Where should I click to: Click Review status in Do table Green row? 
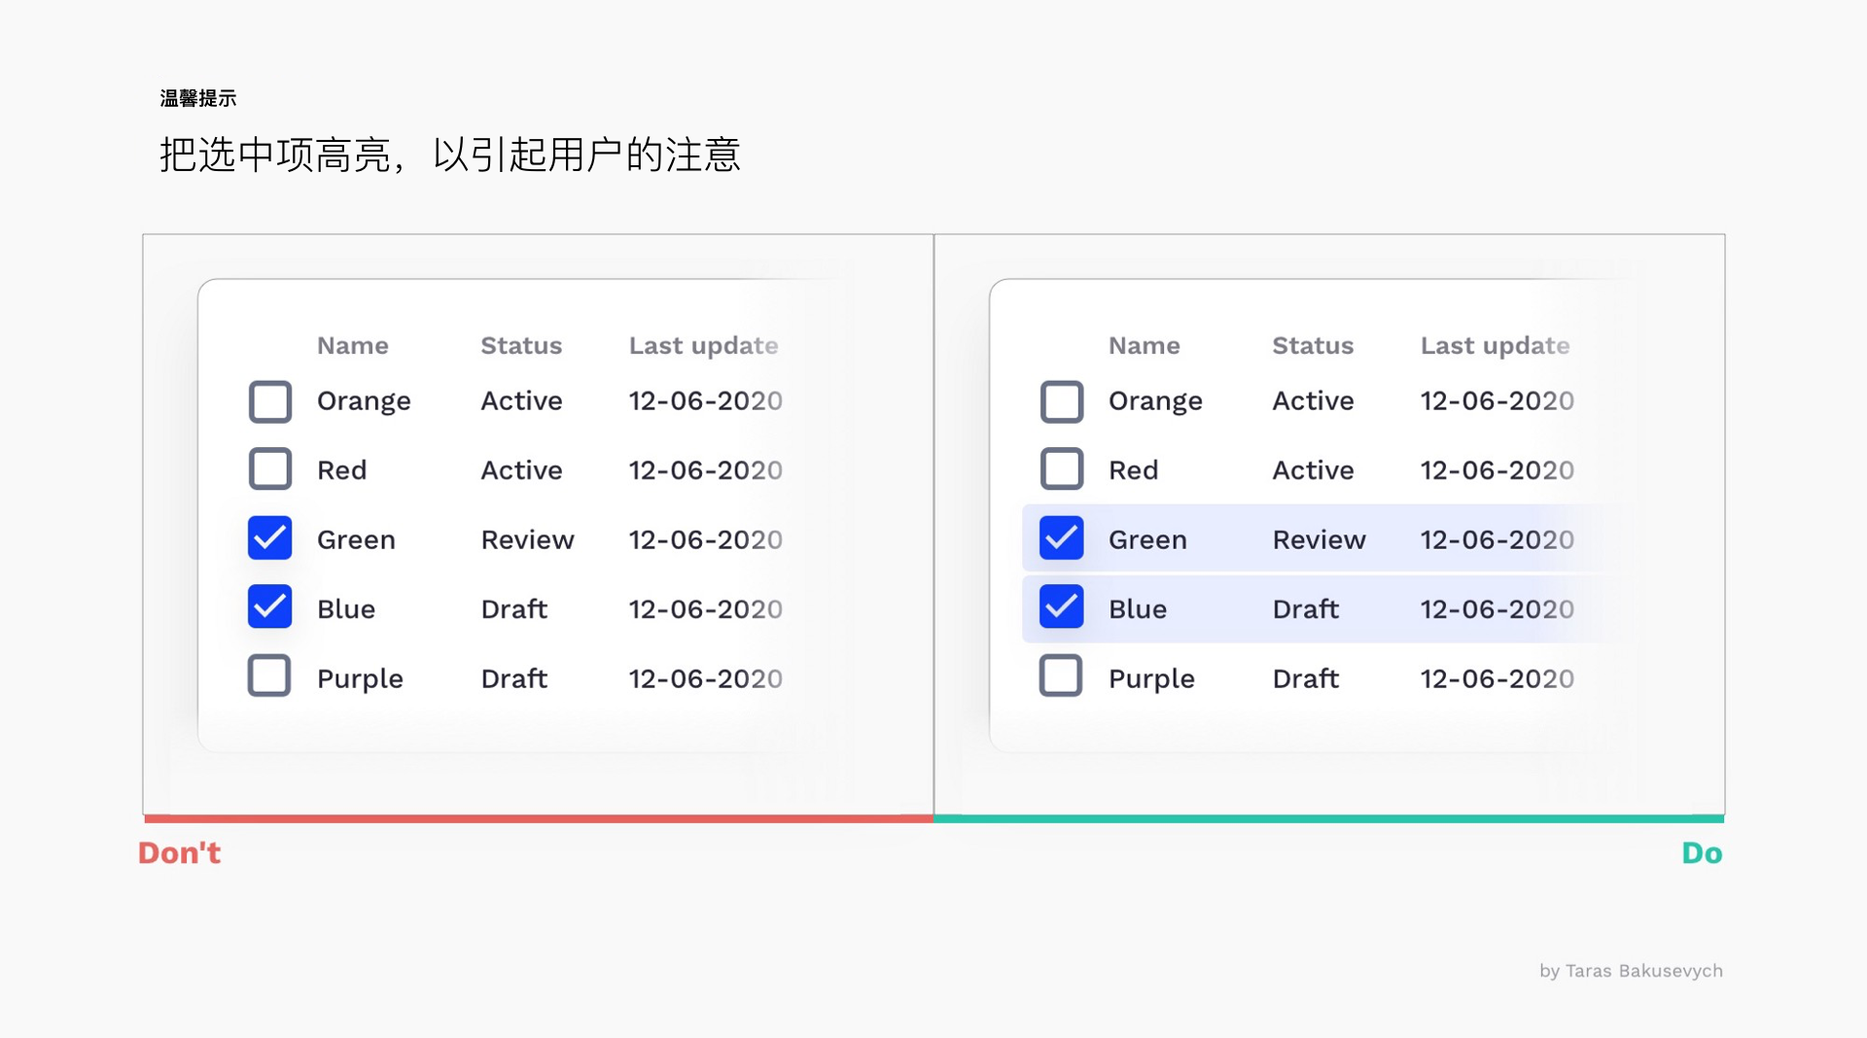click(1320, 539)
